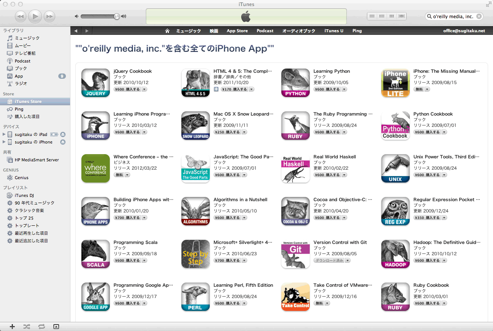
Task: Buy jQuery Cookbook for ¥600
Action: [x=127, y=89]
